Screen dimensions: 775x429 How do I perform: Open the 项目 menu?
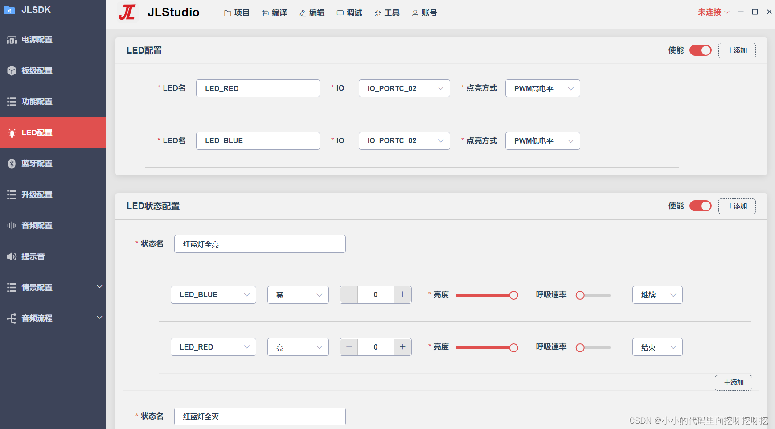[237, 13]
